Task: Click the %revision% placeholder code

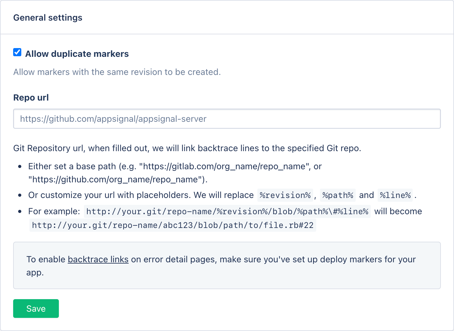Action: [285, 195]
